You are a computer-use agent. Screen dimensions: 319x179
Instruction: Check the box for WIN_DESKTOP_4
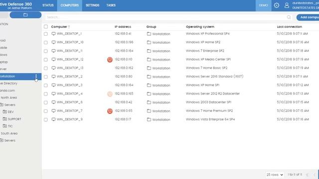[46, 94]
